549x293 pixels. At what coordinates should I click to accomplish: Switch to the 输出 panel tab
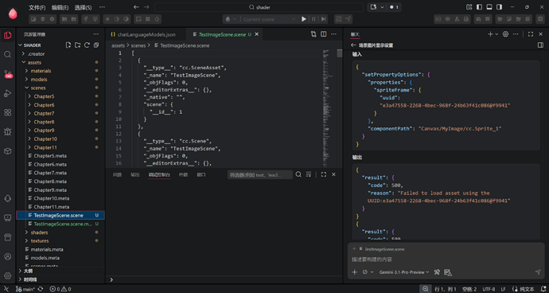point(134,174)
